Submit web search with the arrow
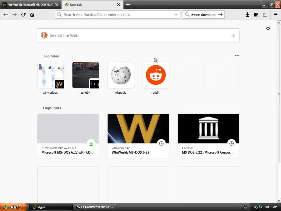The width and height of the screenshot is (281, 211). (233, 35)
